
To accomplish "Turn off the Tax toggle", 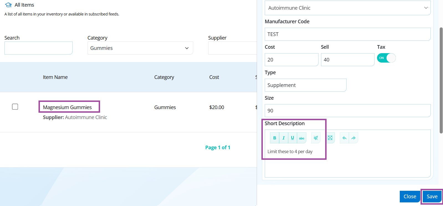I will 386,58.
